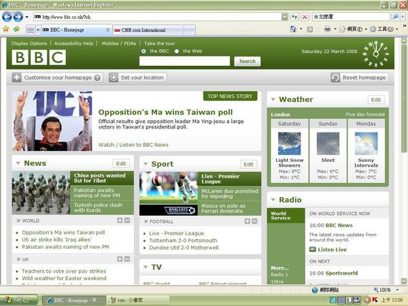Click the Print icon in IE toolbar
Screen dimensions: 408x306
coord(327,29)
